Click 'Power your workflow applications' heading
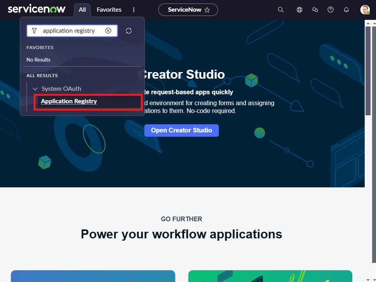 point(181,234)
